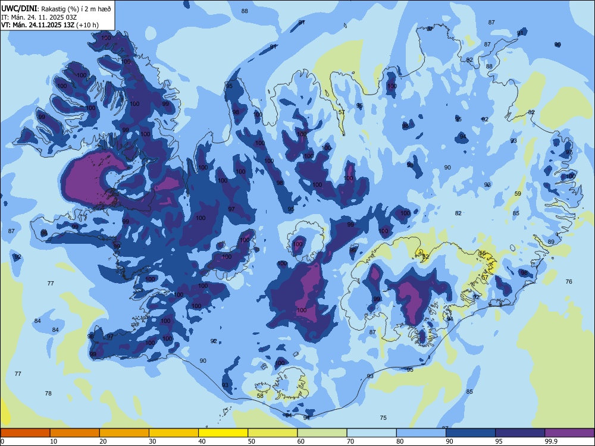Viewport: 595px width, 446px height.
Task: Click the "VT: Mán. 24.11.2025 13Z (+10 h)" line
Action: tap(50, 25)
